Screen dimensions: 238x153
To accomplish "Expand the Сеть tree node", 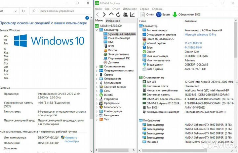I will click(x=97, y=91).
